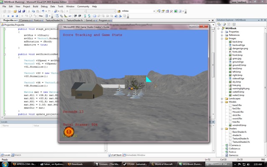The height and width of the screenshot is (167, 267).
Task: Open the Toolbox hammer-wrench icon
Action: (x=171, y=11)
